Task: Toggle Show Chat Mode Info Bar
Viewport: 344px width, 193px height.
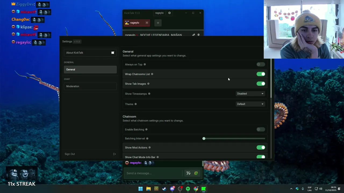Action: [x=261, y=157]
